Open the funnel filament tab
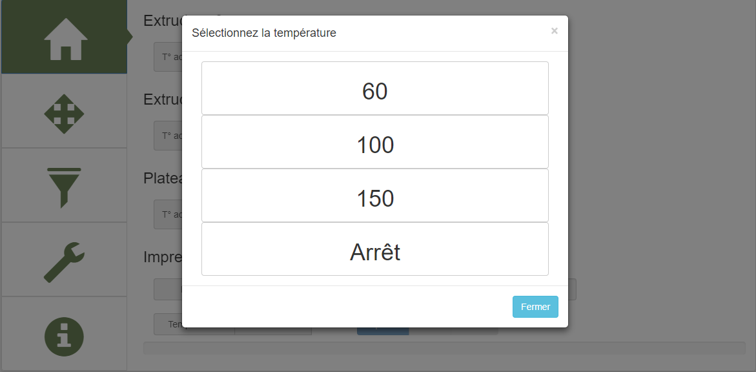This screenshot has height=372, width=756. point(64,186)
